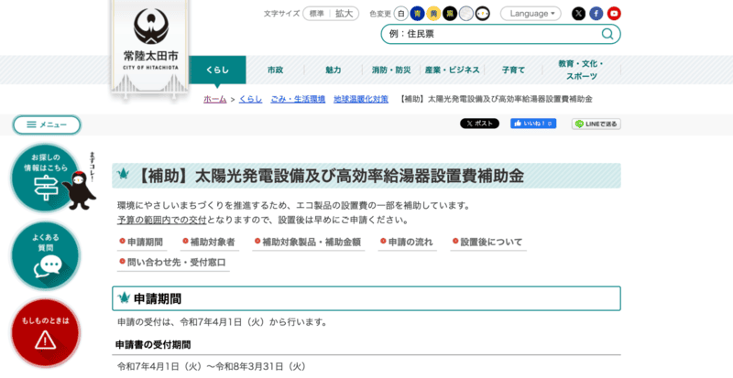Open the Facebook social icon

pyautogui.click(x=596, y=14)
